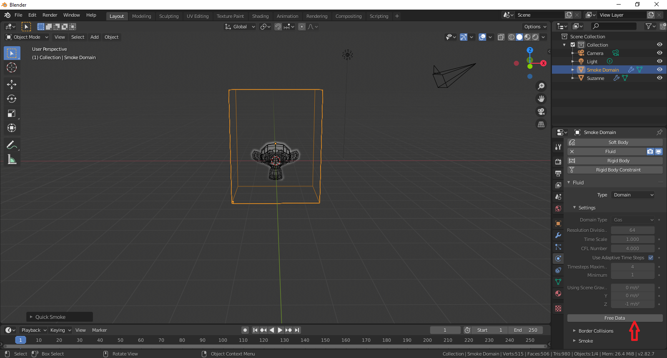The image size is (667, 358).
Task: Add Rigid Body Constraint physics
Action: [x=615, y=170]
